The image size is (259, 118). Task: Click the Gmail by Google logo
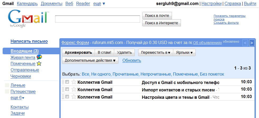tap(28, 19)
